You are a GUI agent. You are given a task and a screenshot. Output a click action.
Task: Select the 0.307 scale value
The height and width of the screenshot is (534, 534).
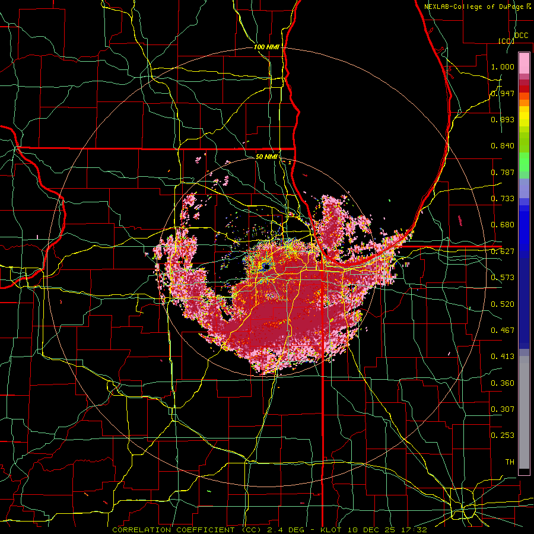point(503,409)
